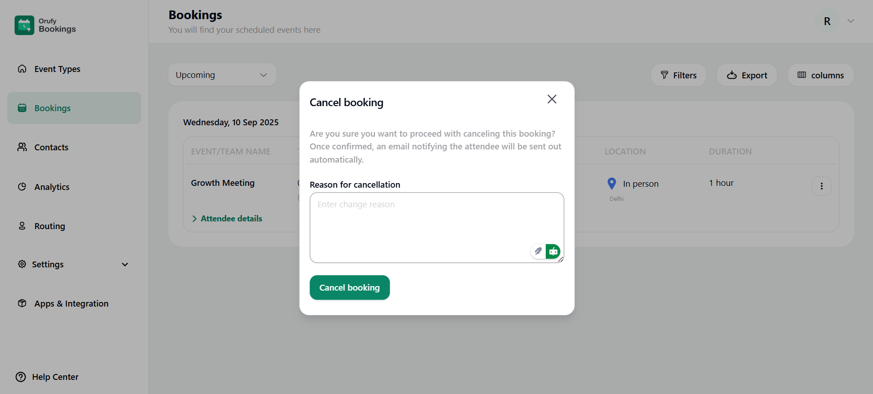The height and width of the screenshot is (394, 873).
Task: Open the Filters panel
Action: (678, 75)
